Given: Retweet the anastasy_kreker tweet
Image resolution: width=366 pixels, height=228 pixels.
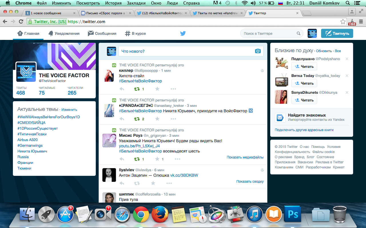Looking at the screenshot, I should tap(137, 119).
